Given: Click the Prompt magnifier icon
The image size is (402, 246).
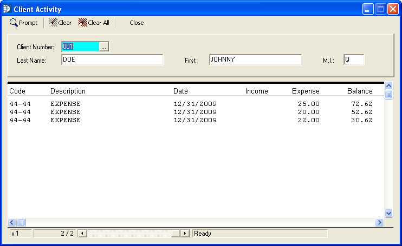Looking at the screenshot, I should [14, 23].
